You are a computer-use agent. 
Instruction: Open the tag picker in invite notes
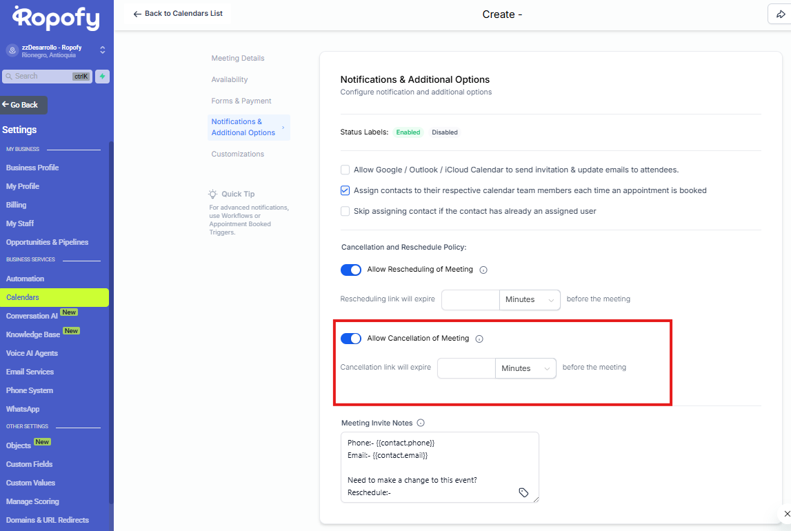pos(523,492)
